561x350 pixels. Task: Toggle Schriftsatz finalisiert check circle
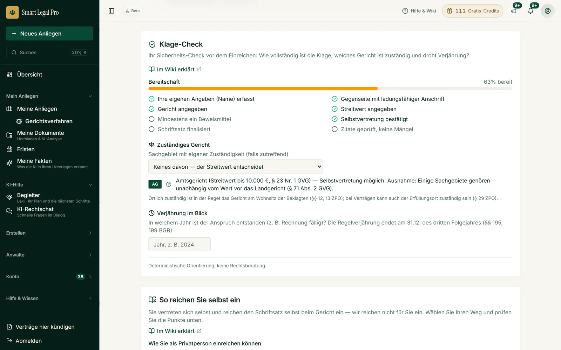pyautogui.click(x=151, y=129)
